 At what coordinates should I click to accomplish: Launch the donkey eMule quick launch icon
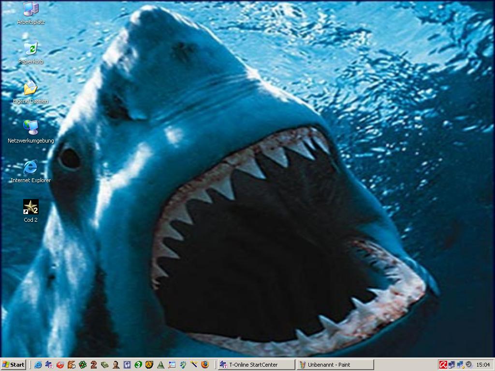72,365
